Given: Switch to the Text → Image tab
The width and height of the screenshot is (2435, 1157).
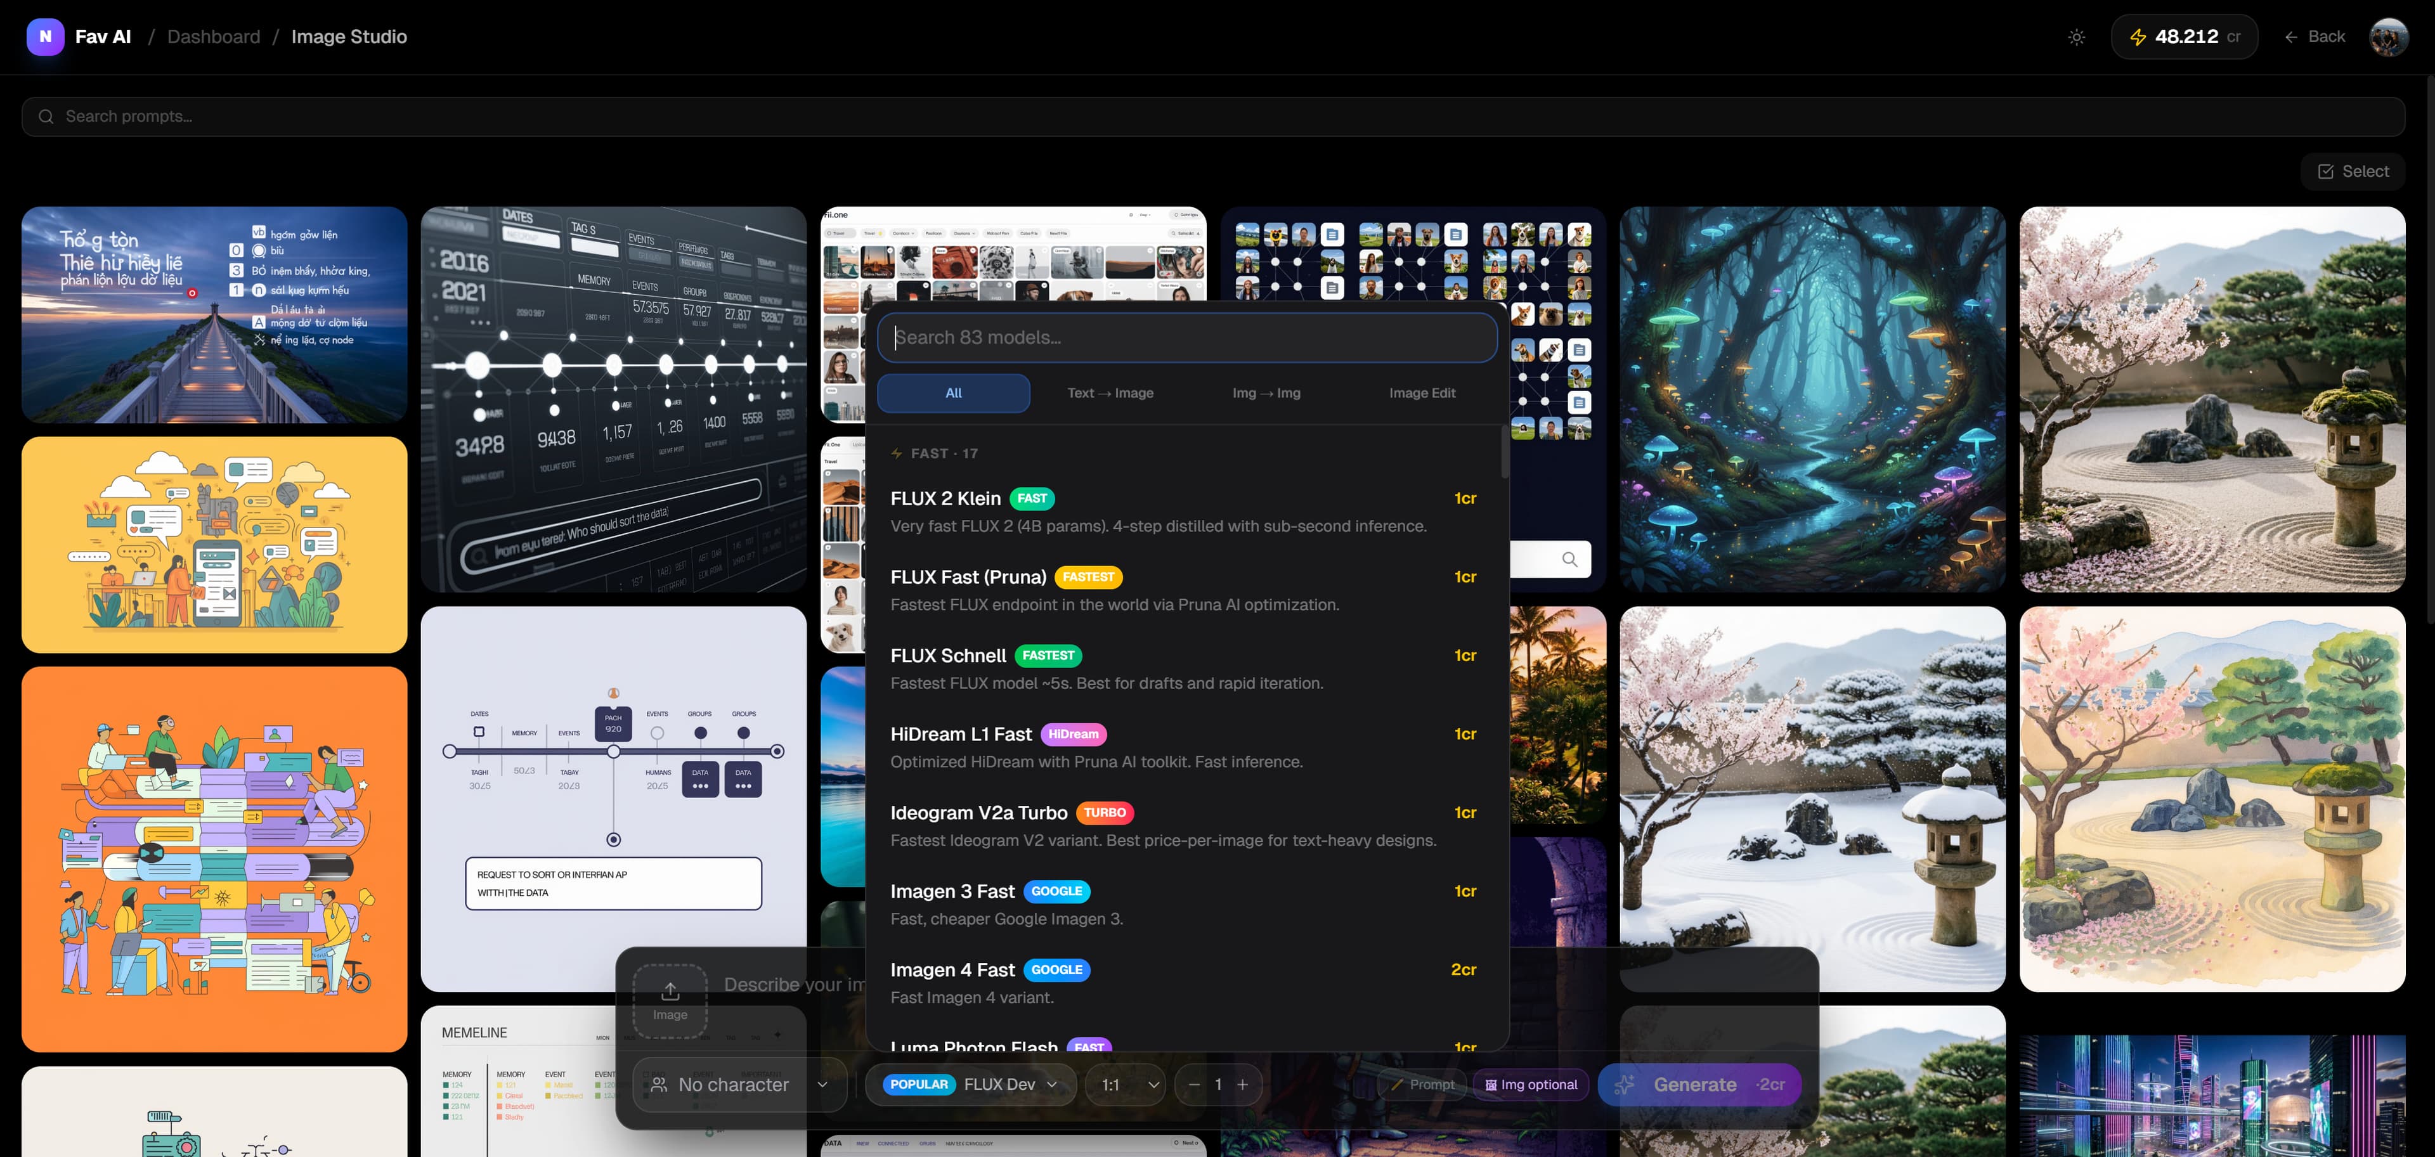Looking at the screenshot, I should point(1110,393).
